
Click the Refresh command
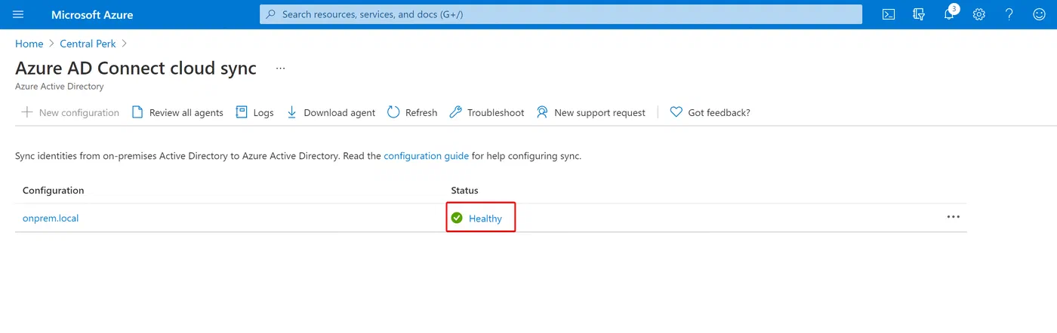pos(421,113)
